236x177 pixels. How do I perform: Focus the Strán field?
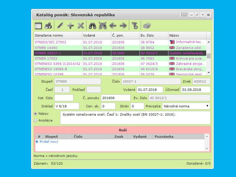coord(137,106)
